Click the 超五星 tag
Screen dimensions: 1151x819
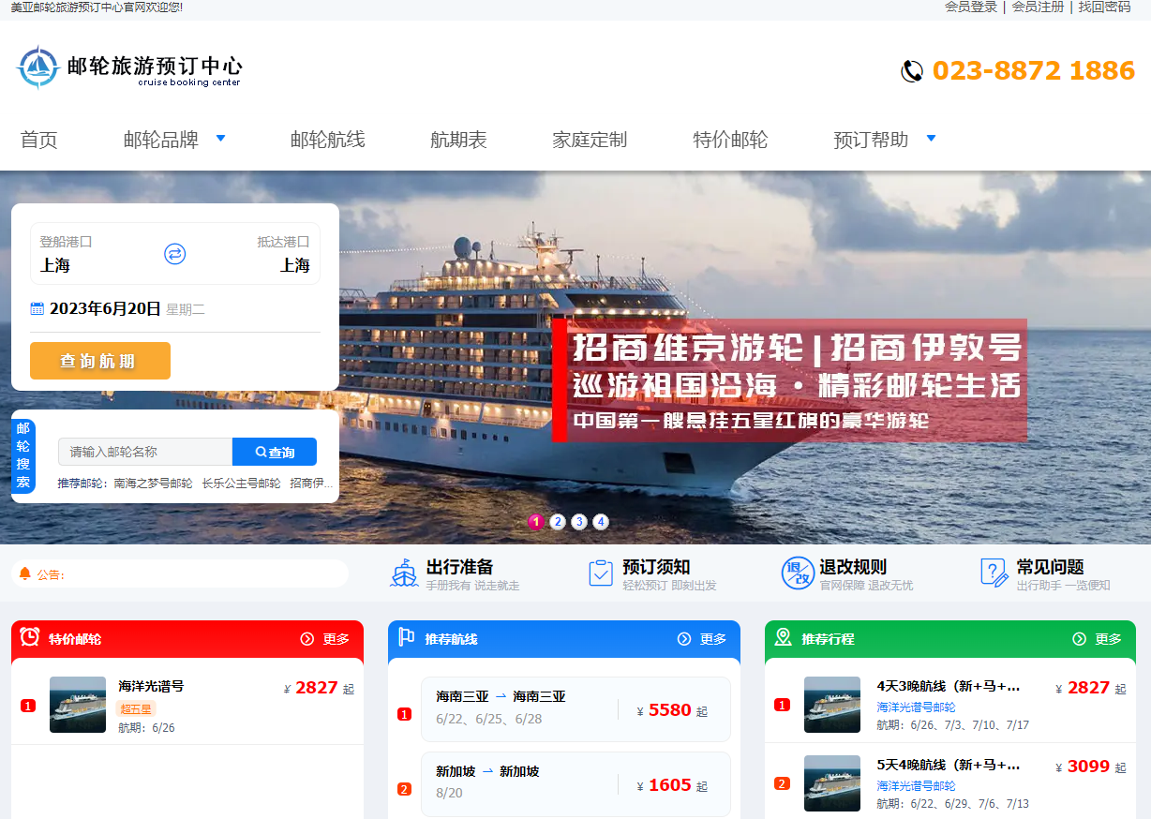pos(136,708)
